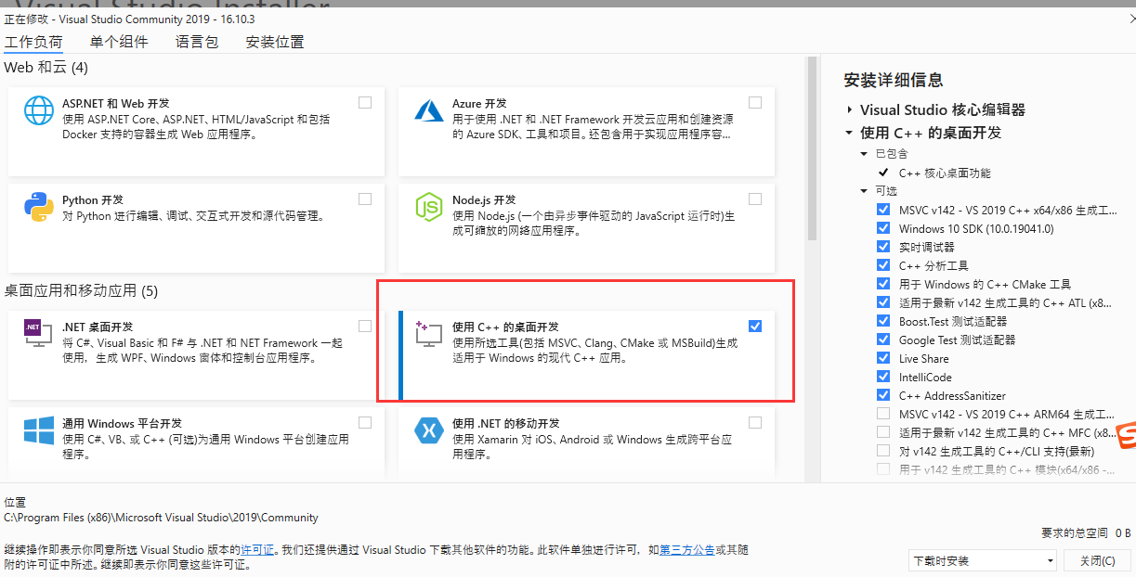Viewport: 1136px width, 577px height.
Task: Select the 通用 Windows 平台开发 icon
Action: [37, 429]
